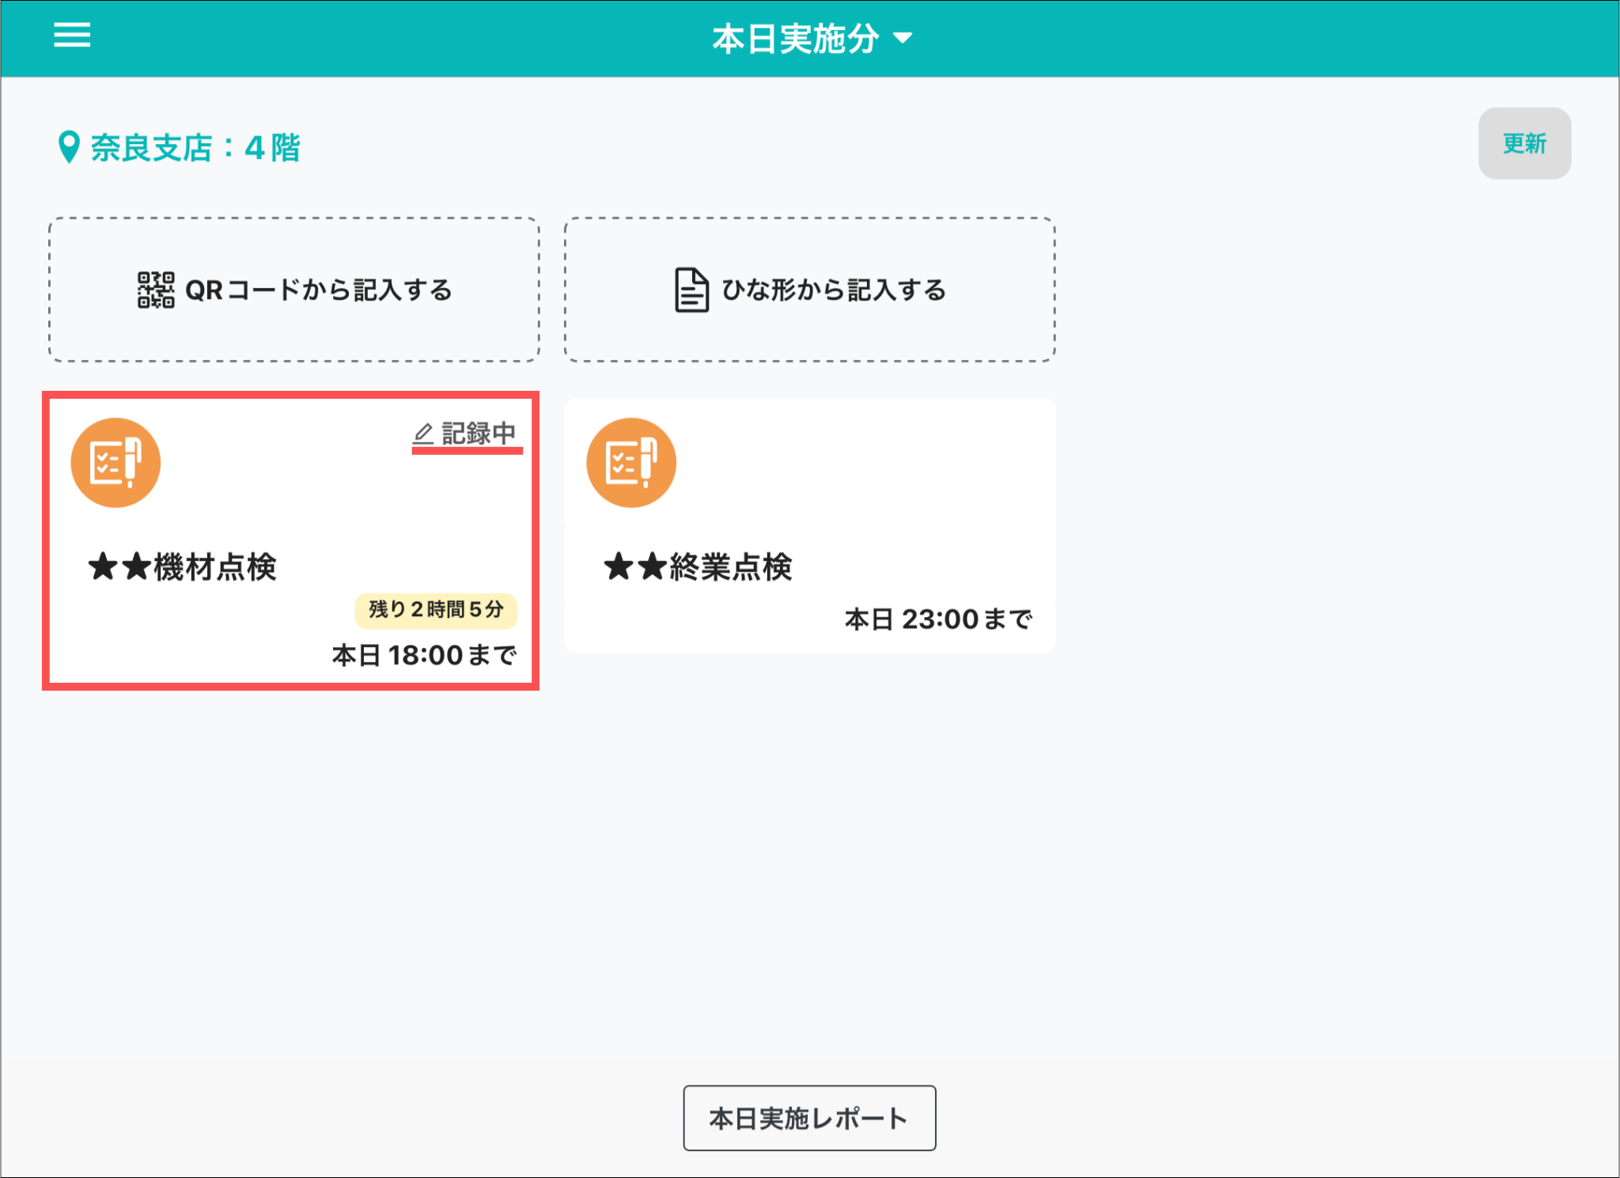Open 本日実施レポート report

(809, 1118)
